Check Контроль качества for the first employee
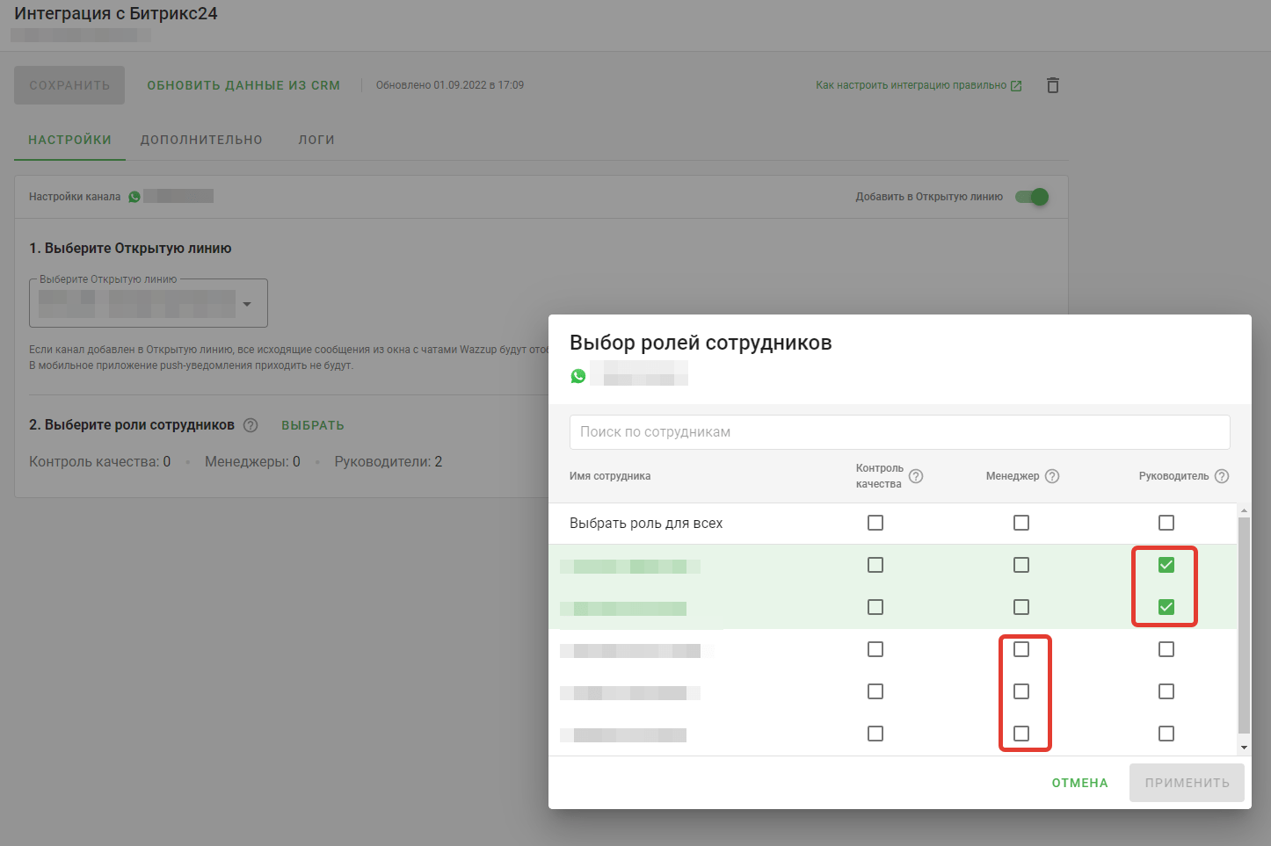This screenshot has height=846, width=1271. pos(875,565)
